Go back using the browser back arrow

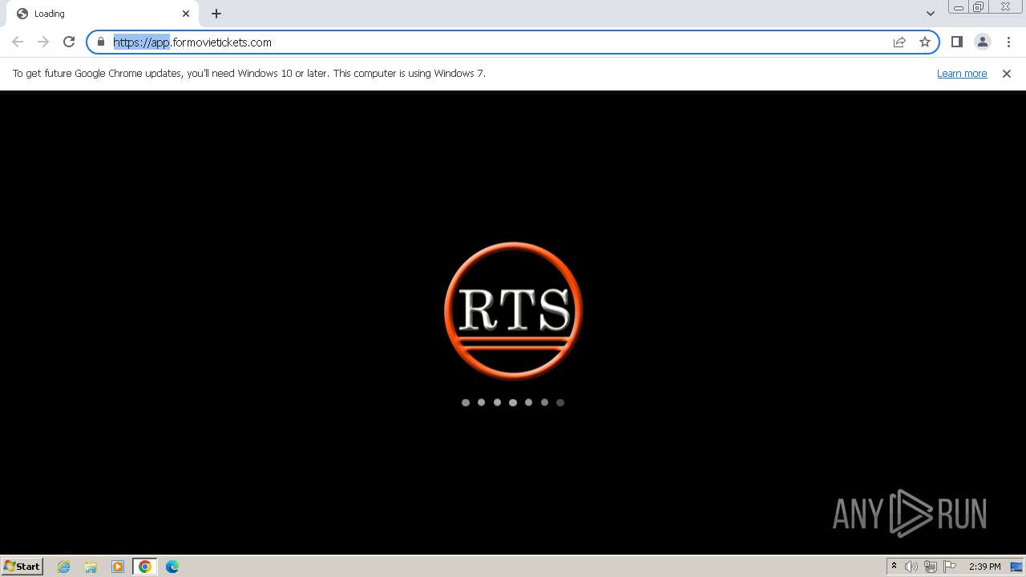[x=18, y=42]
